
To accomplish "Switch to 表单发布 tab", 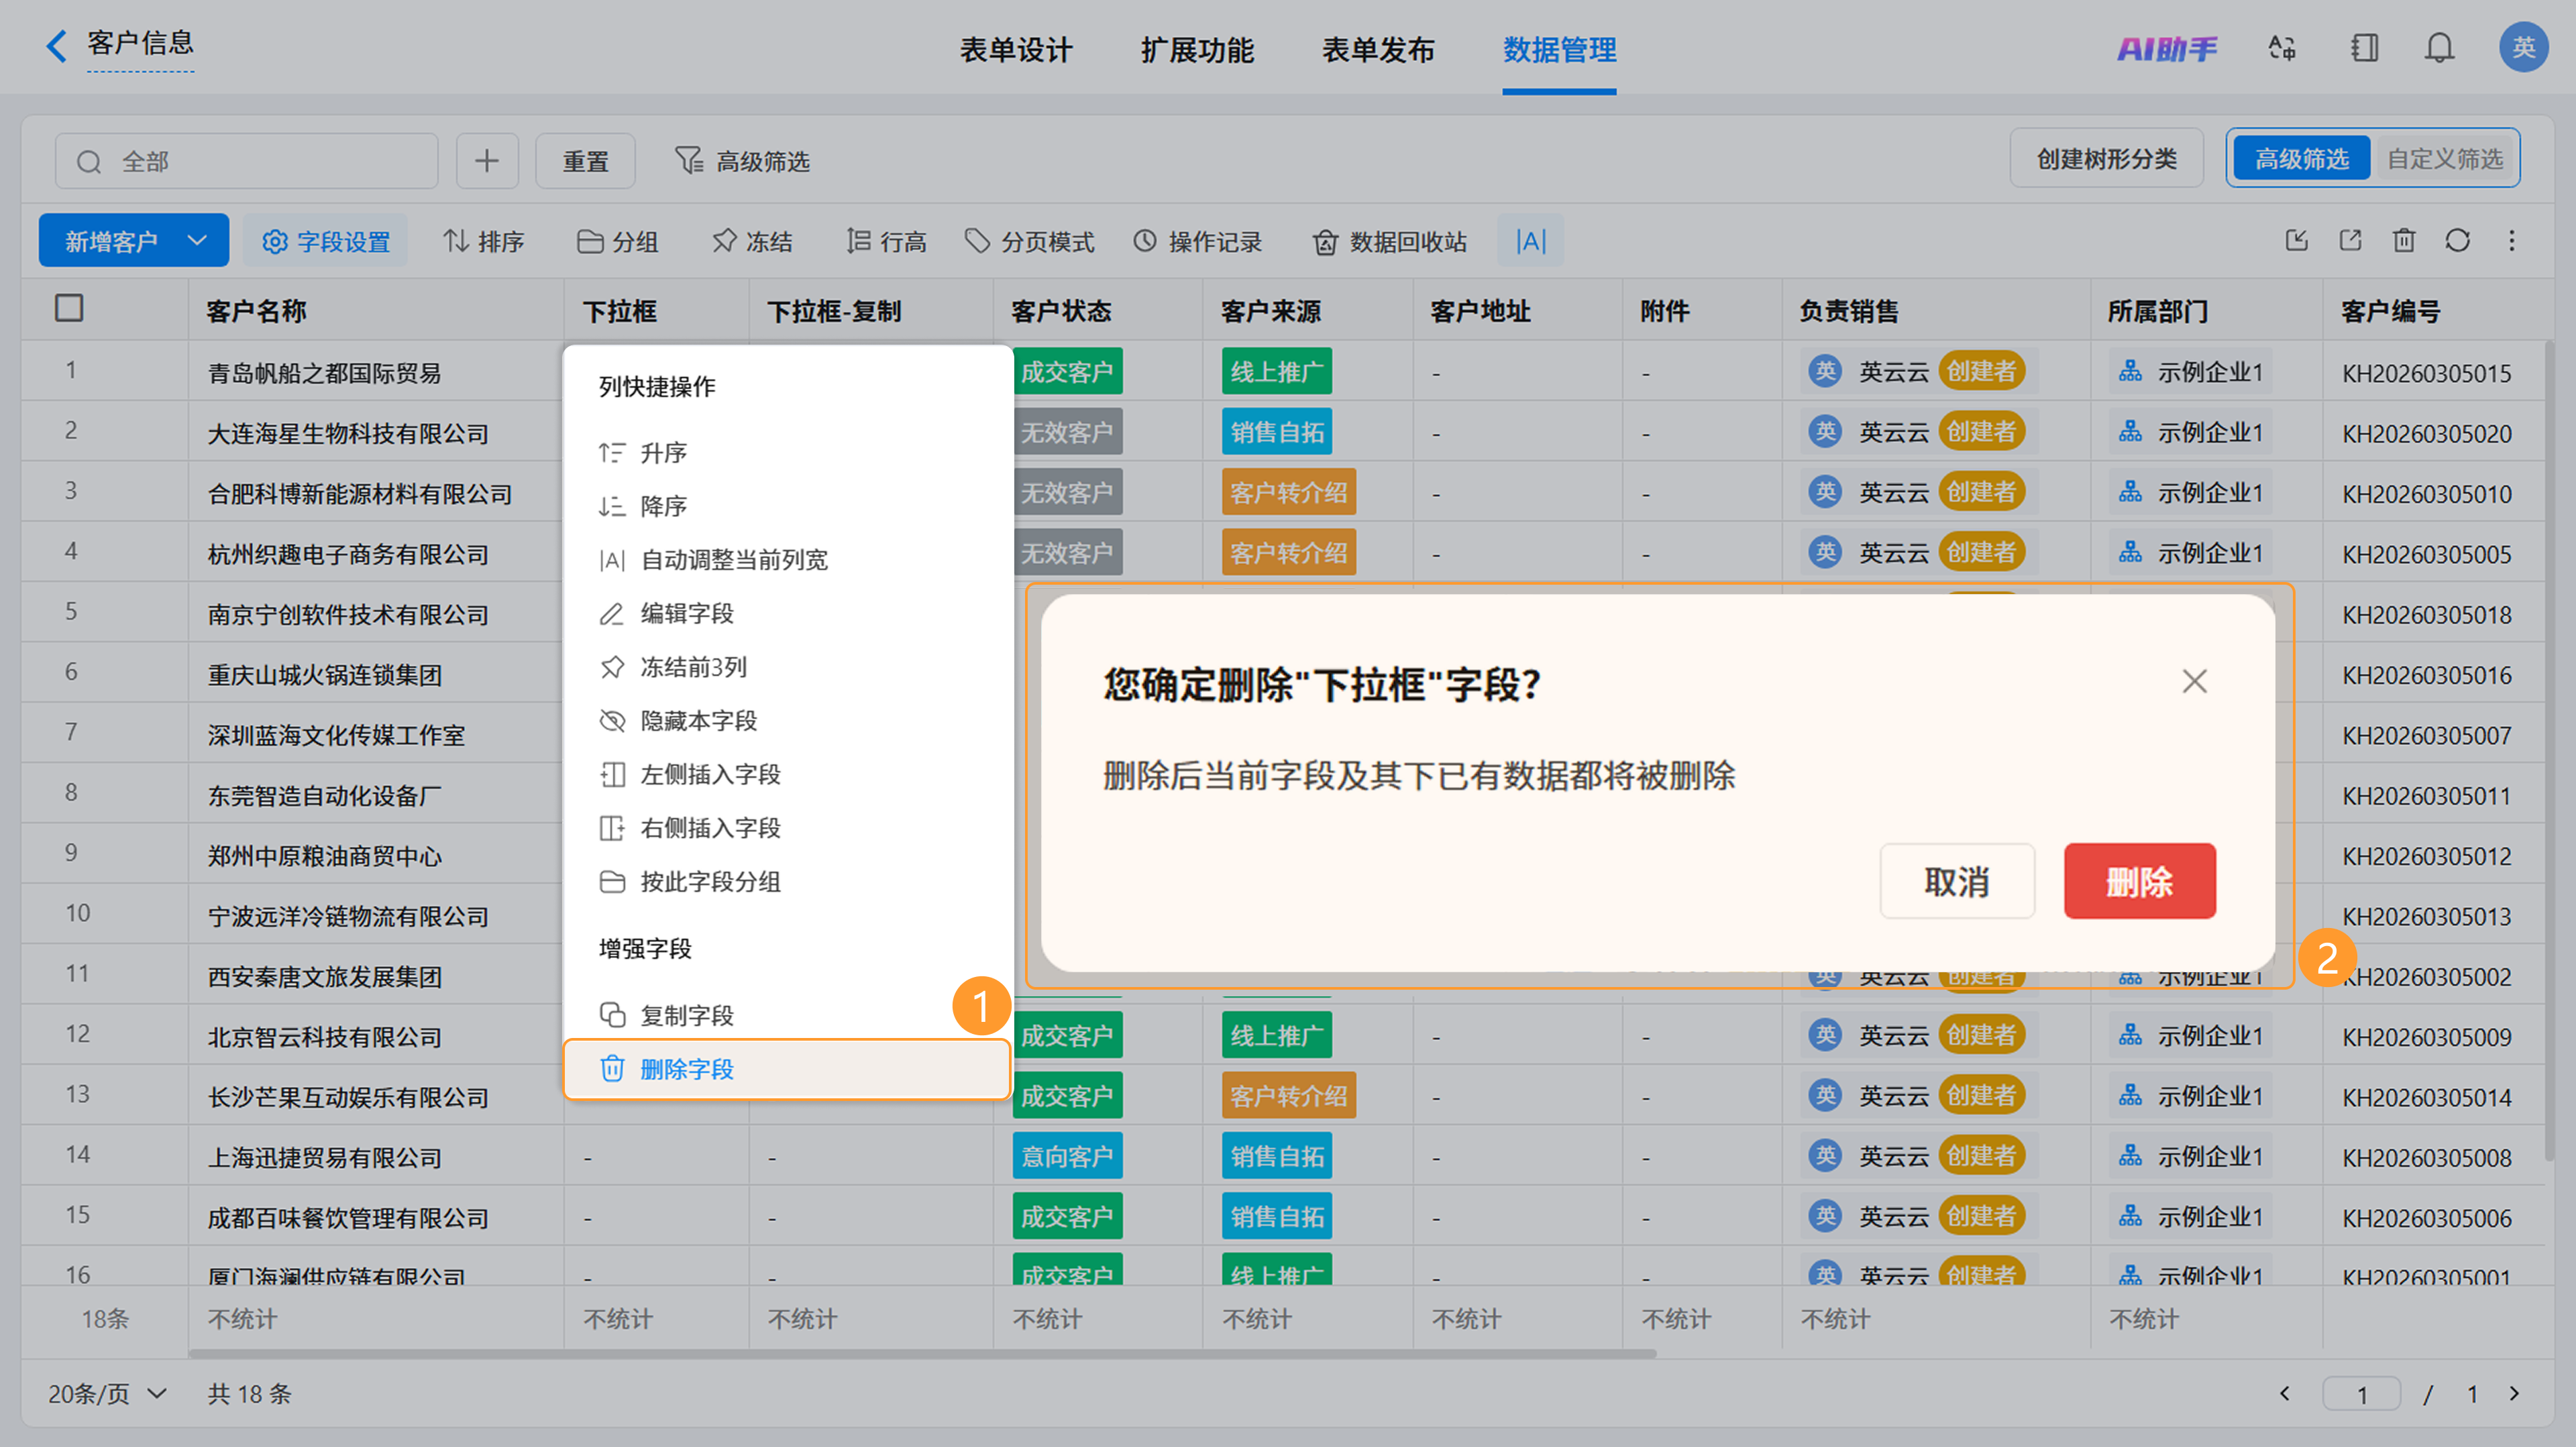I will (x=1378, y=50).
